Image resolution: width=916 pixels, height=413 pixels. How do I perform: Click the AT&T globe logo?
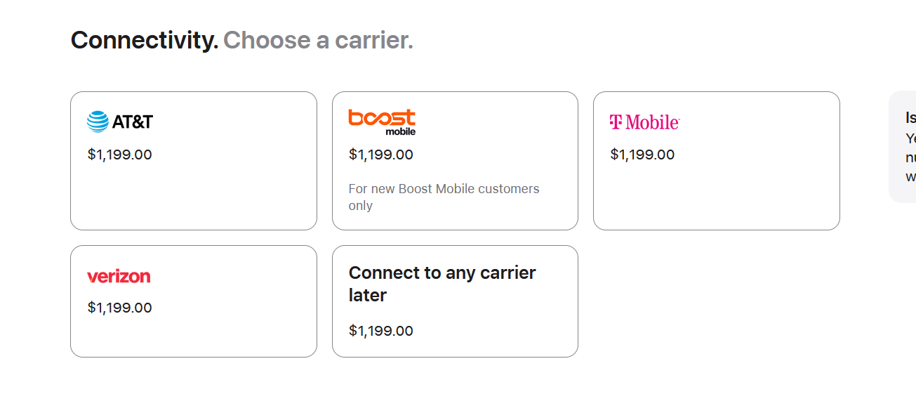click(x=98, y=122)
